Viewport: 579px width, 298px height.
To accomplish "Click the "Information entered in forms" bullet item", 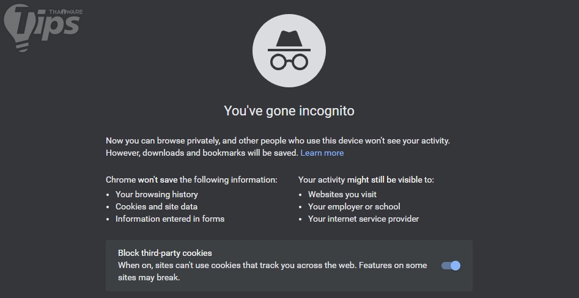I will point(170,219).
